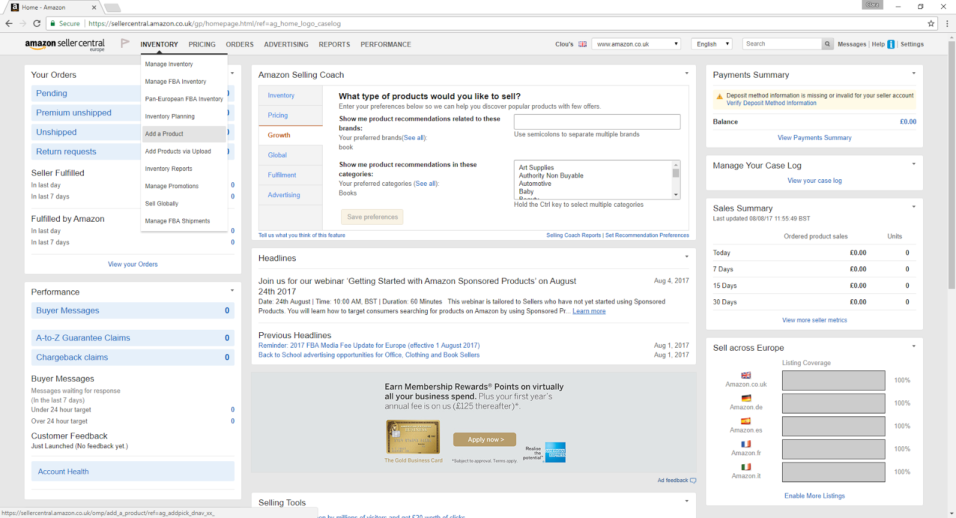Click the Amazon.it listing coverage bar
956x518 pixels.
pos(834,472)
